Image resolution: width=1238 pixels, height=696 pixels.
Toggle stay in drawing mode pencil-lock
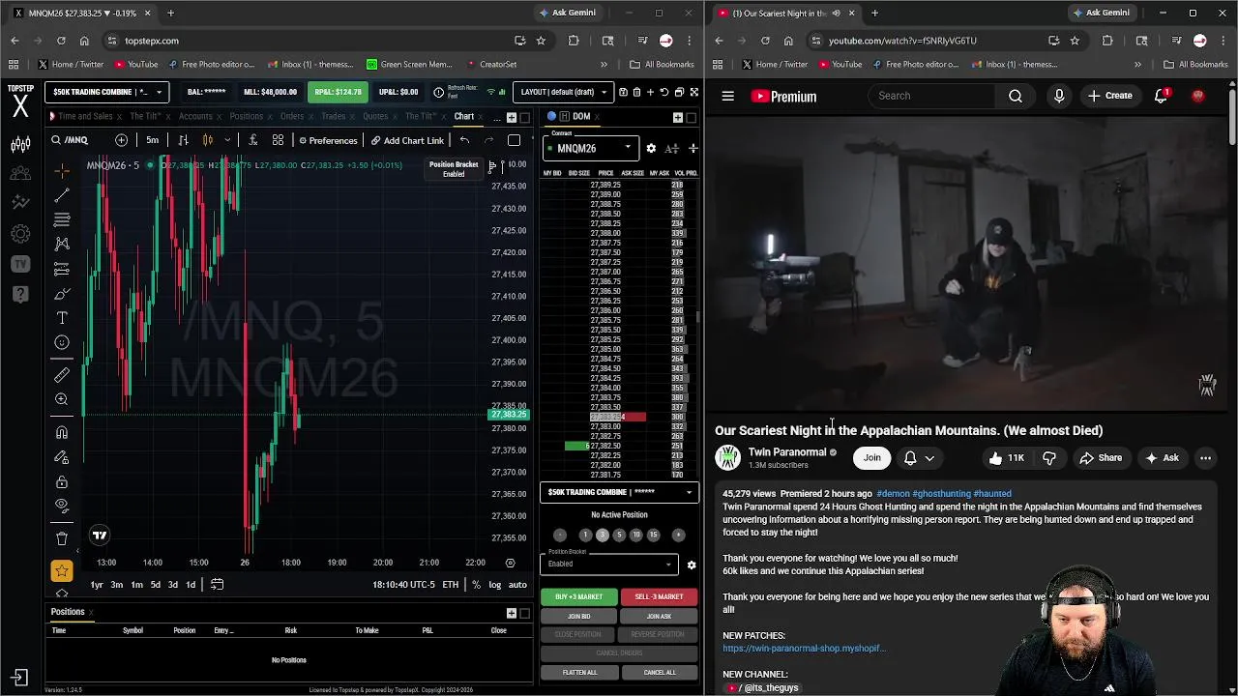pyautogui.click(x=62, y=457)
